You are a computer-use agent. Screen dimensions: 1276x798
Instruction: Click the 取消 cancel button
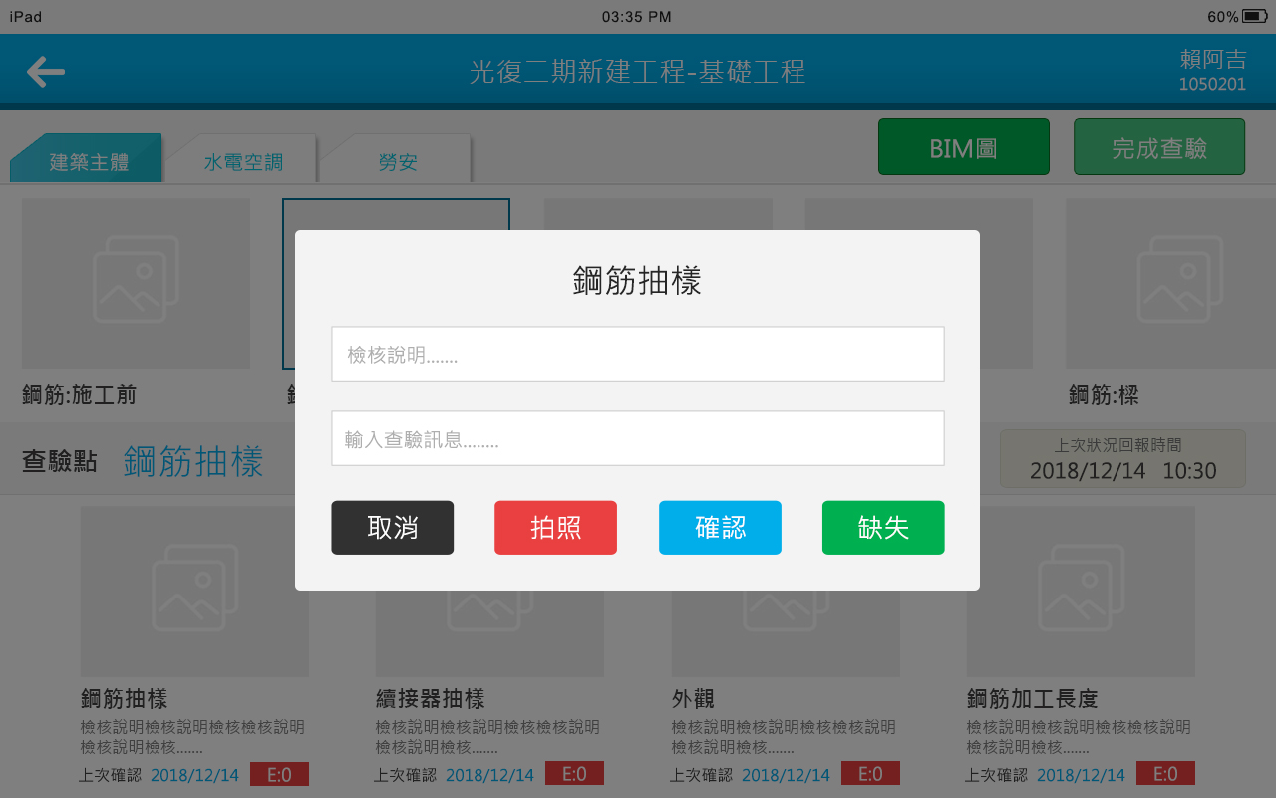pyautogui.click(x=392, y=528)
